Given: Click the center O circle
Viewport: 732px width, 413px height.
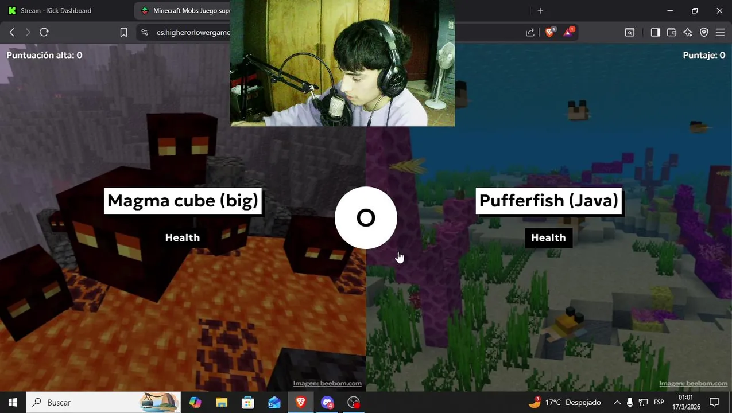Looking at the screenshot, I should (366, 218).
